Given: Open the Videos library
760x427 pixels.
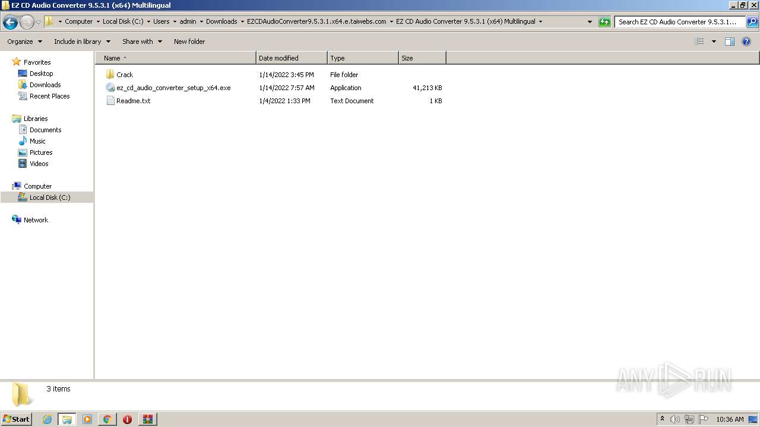Looking at the screenshot, I should tap(39, 164).
